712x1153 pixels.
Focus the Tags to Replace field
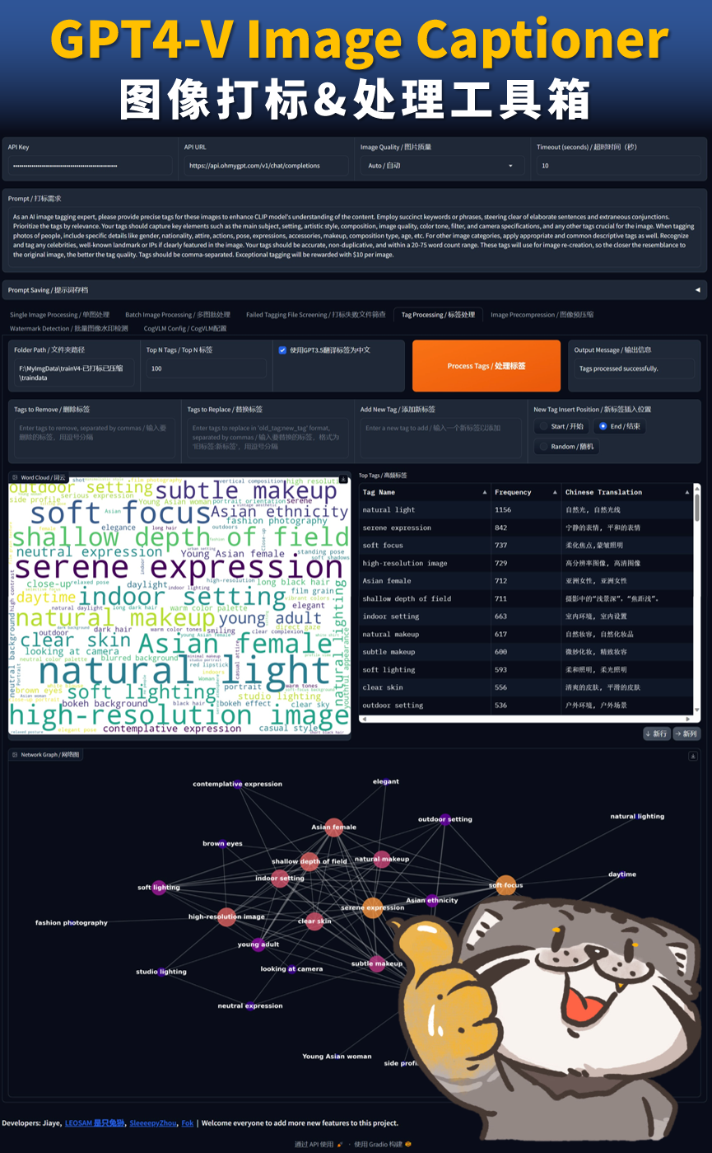click(268, 438)
